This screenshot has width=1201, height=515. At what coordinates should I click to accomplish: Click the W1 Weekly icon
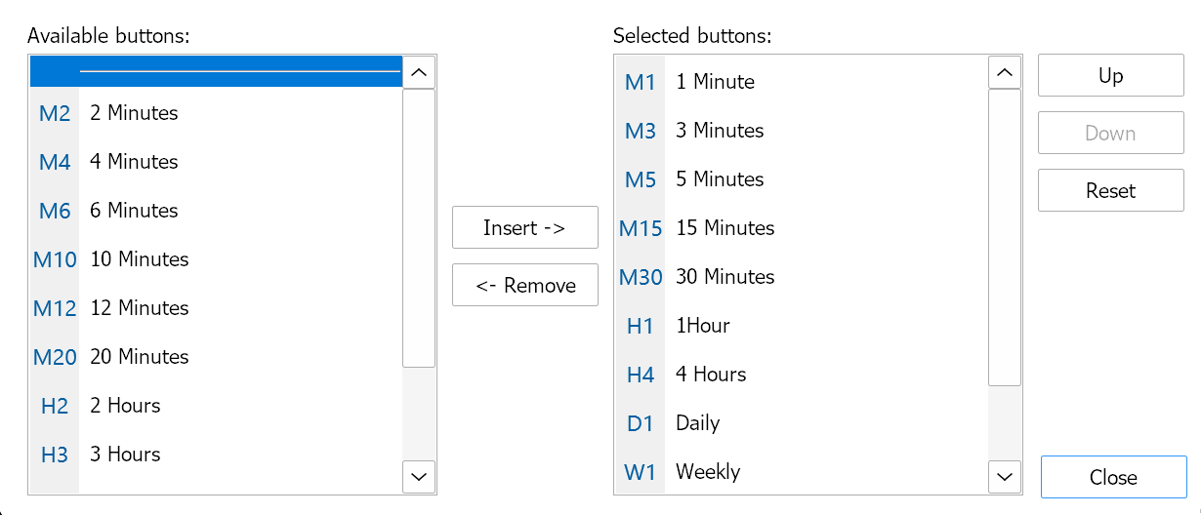pos(641,472)
